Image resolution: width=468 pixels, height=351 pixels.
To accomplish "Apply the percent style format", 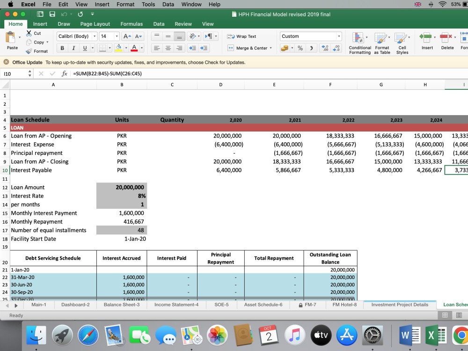I will (300, 48).
